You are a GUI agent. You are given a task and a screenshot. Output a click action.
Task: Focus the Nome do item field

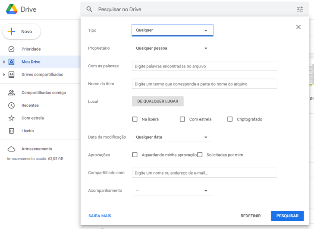tap(204, 84)
